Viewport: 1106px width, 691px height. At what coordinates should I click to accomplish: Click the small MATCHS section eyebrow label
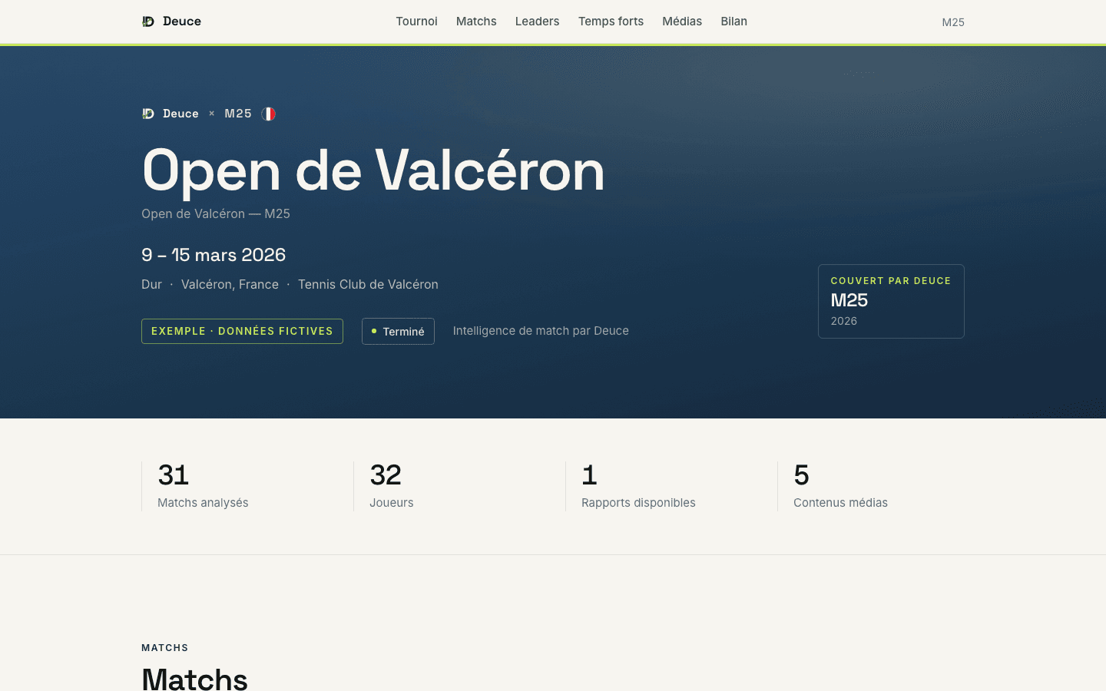(164, 648)
